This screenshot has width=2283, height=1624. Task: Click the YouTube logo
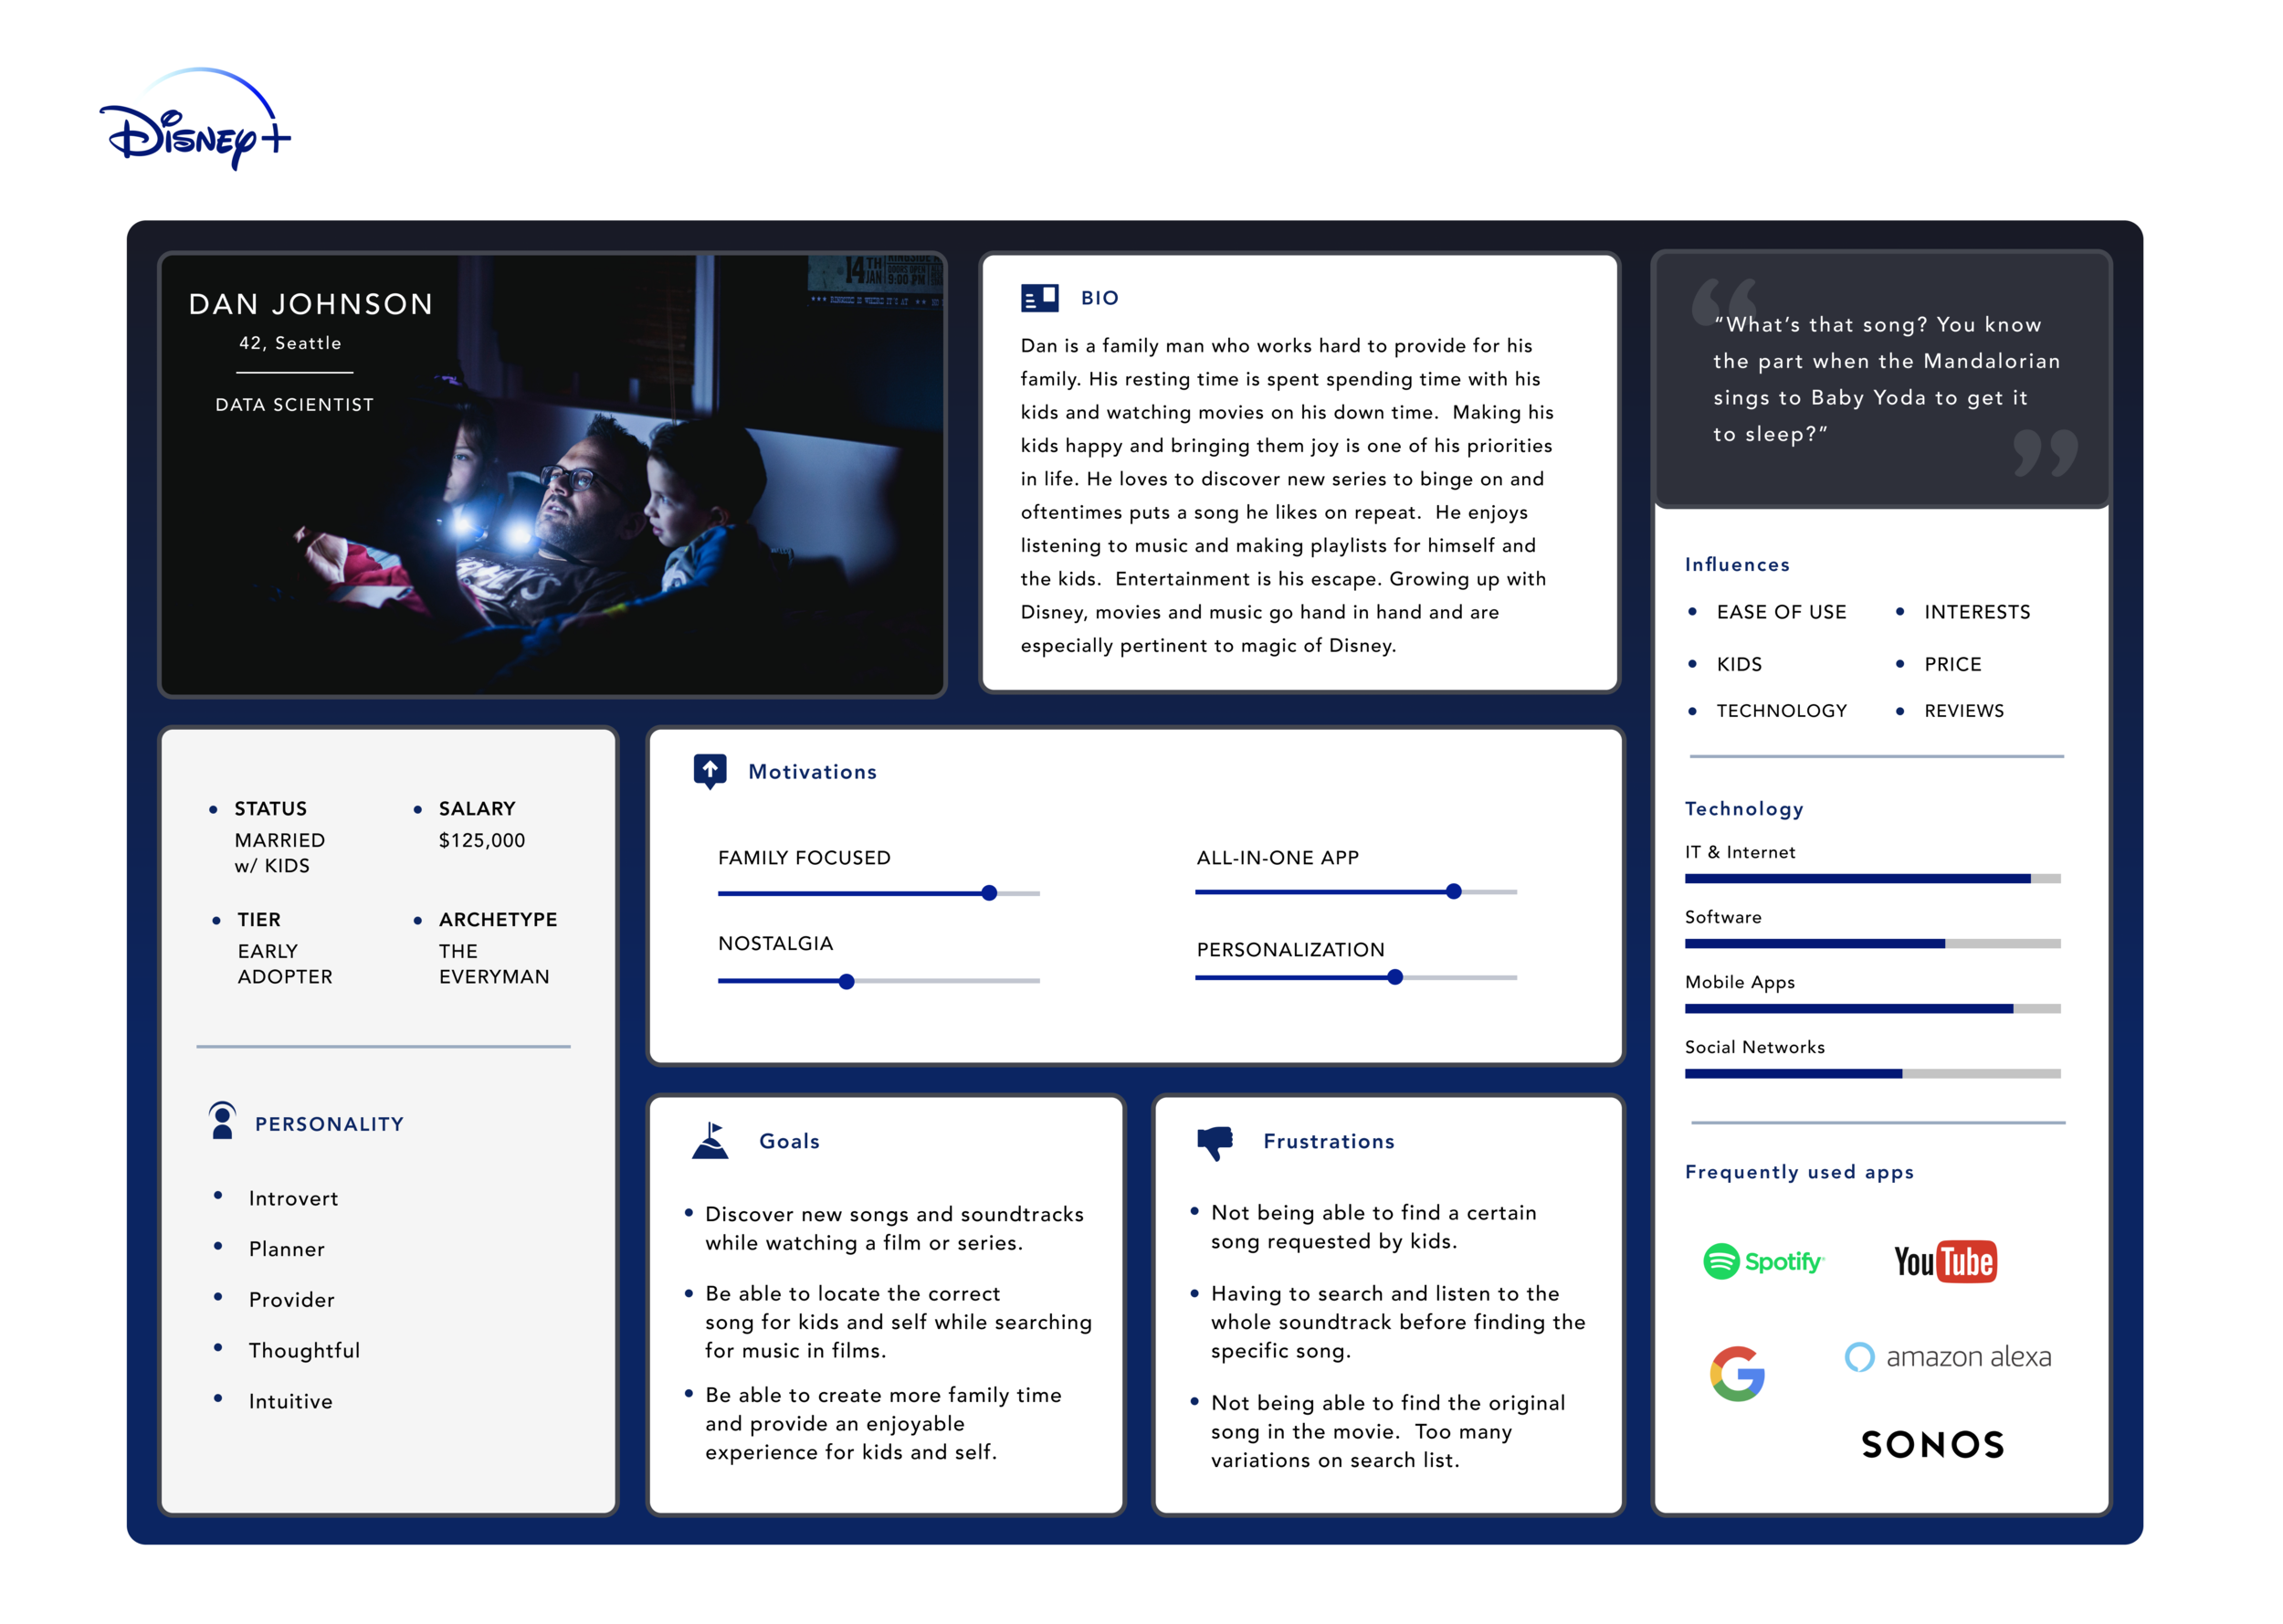pyautogui.click(x=1944, y=1262)
